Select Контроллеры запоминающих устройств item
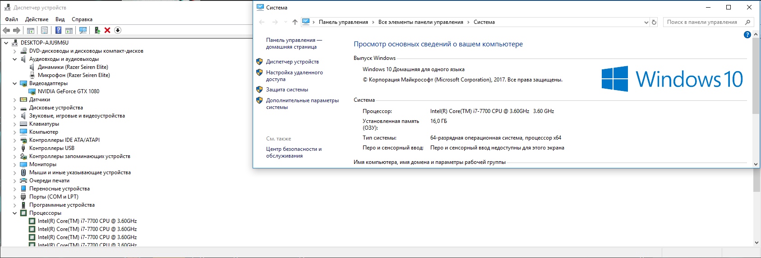The height and width of the screenshot is (258, 761). pos(79,156)
